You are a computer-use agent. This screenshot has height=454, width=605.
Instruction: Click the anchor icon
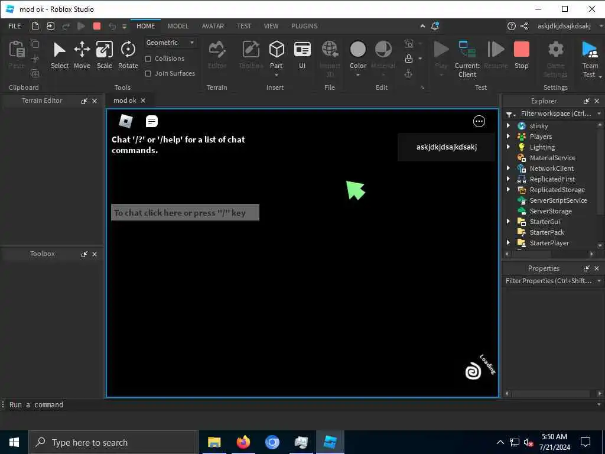tap(408, 73)
